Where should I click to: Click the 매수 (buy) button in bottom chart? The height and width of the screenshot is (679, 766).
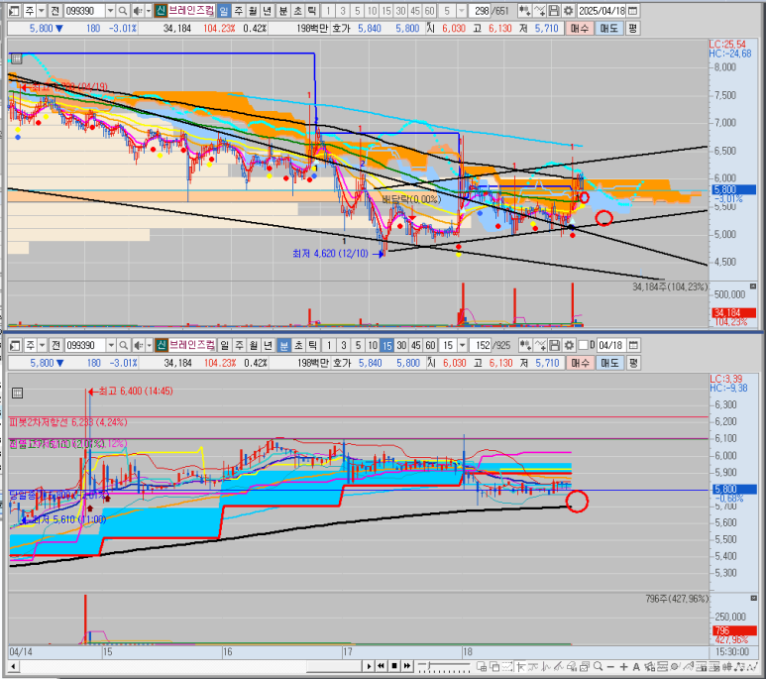580,363
